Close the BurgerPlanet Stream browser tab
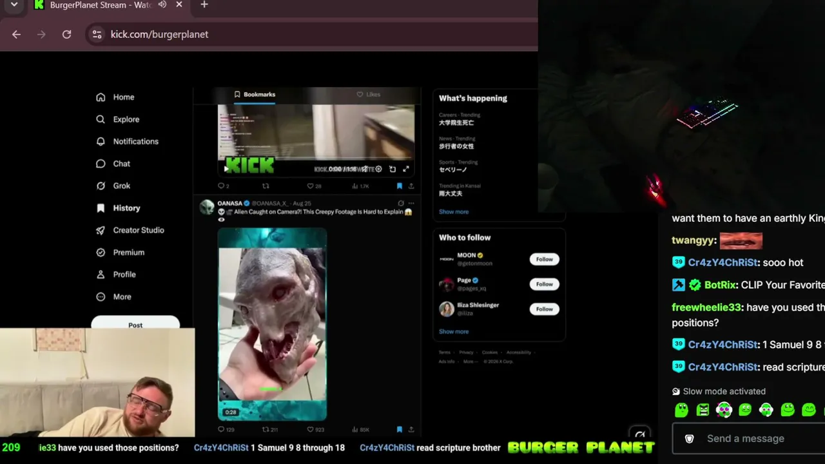Image resolution: width=825 pixels, height=464 pixels. [x=179, y=5]
